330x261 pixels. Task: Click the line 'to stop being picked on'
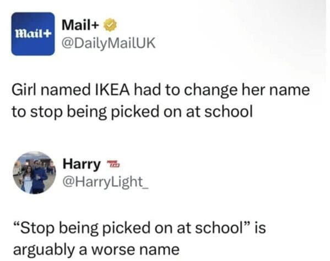tap(86, 112)
